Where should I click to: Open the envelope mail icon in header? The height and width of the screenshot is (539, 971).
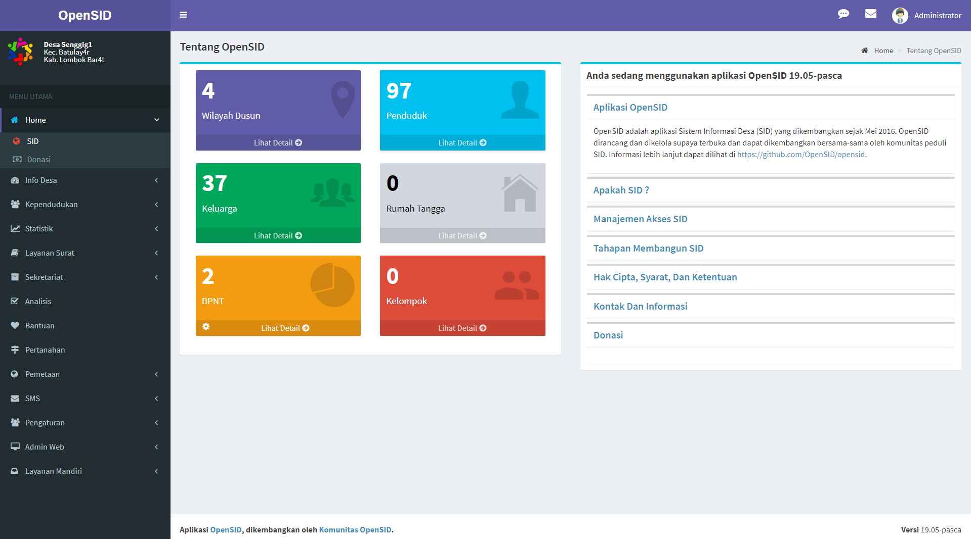[x=870, y=14]
